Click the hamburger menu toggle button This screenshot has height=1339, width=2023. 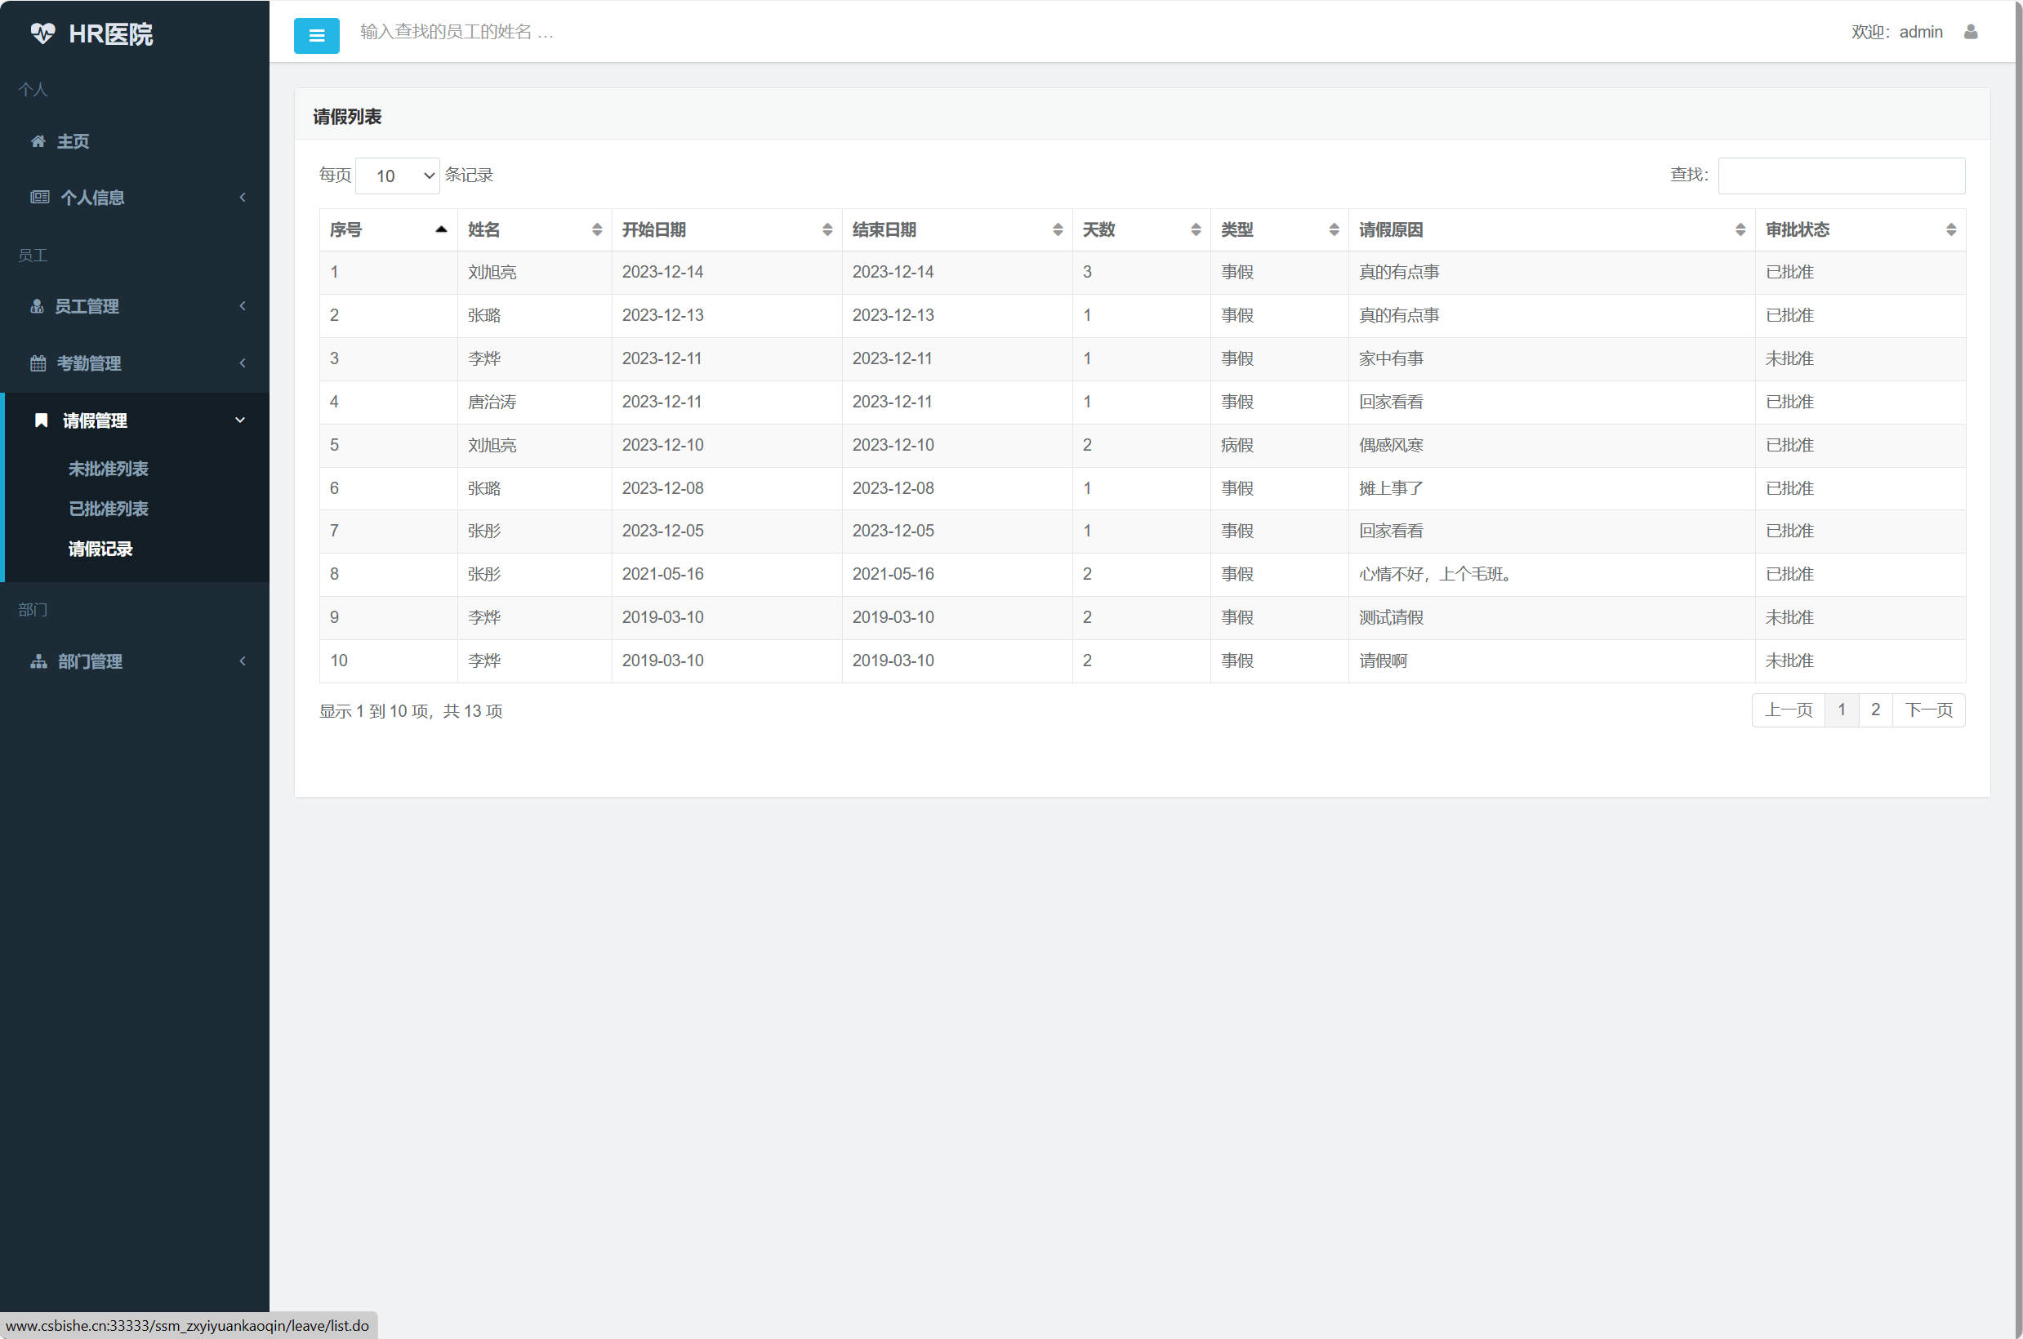coord(316,36)
